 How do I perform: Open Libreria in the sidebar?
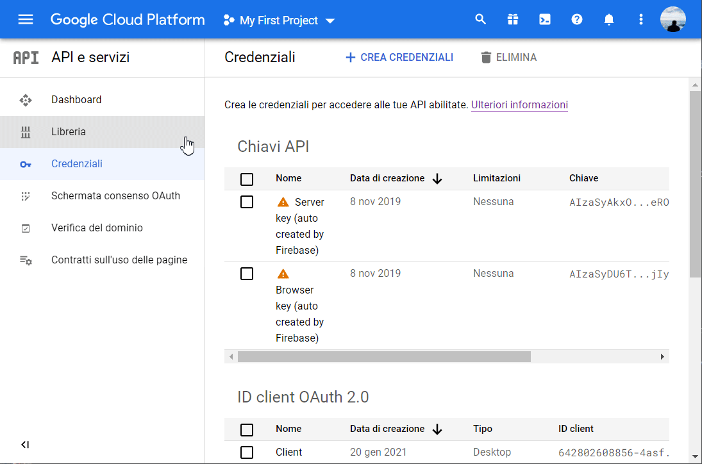tap(69, 132)
